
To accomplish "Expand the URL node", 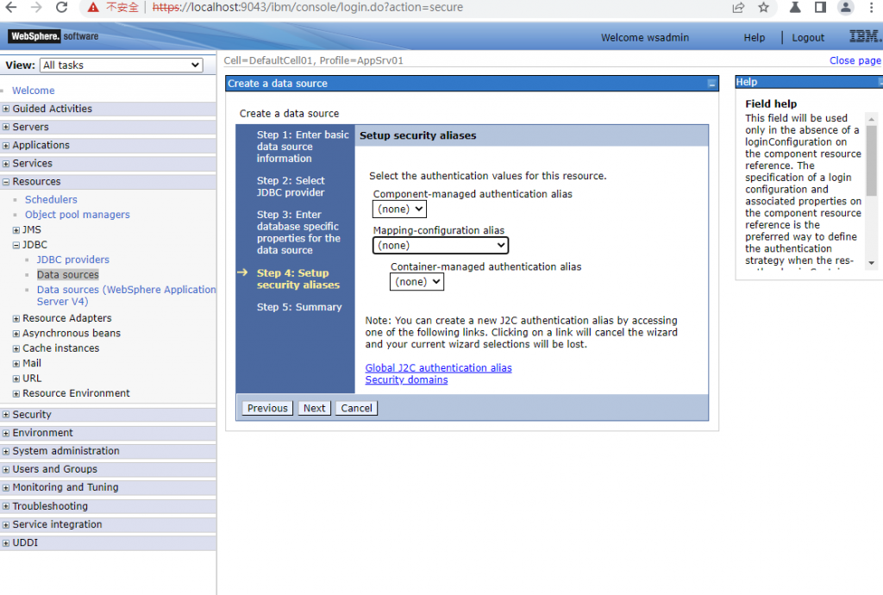I will point(16,379).
